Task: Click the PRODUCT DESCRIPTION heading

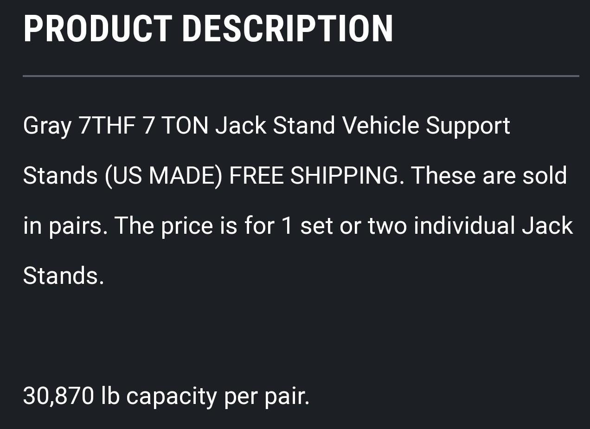Action: click(x=208, y=29)
